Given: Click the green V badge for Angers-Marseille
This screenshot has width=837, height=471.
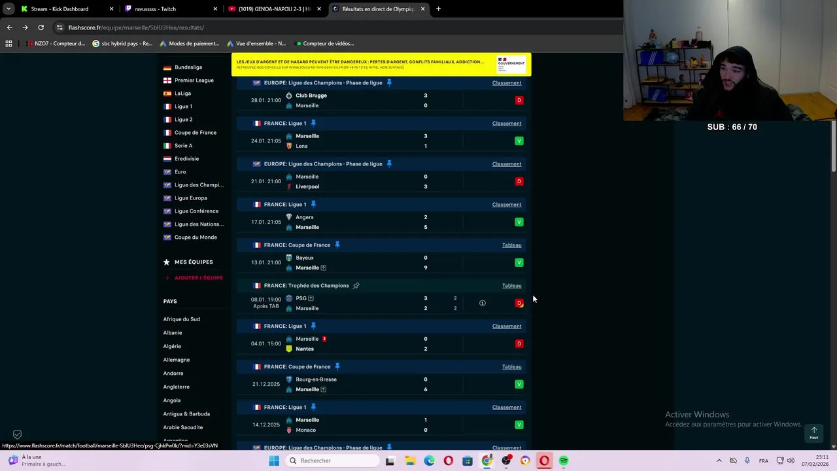Looking at the screenshot, I should tap(519, 222).
